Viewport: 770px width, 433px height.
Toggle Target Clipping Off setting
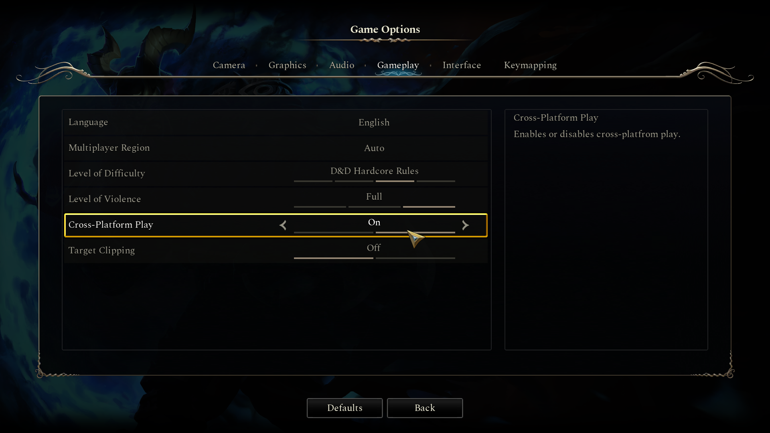point(374,248)
